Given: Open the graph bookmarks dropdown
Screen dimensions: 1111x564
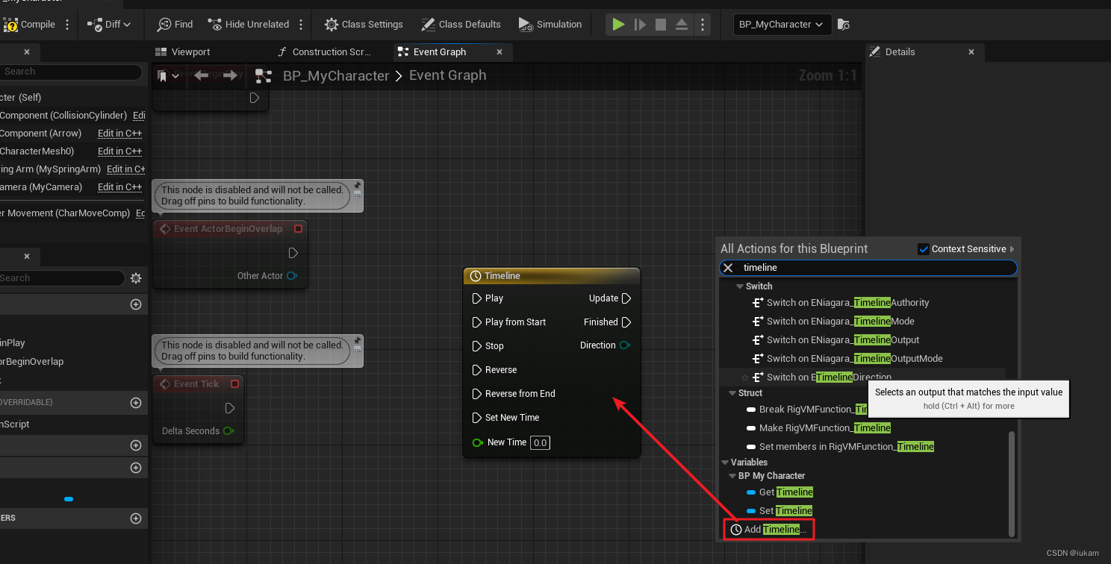Looking at the screenshot, I should [169, 75].
